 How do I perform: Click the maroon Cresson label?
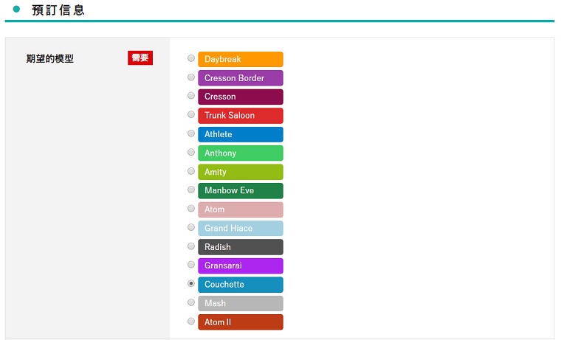tap(241, 97)
